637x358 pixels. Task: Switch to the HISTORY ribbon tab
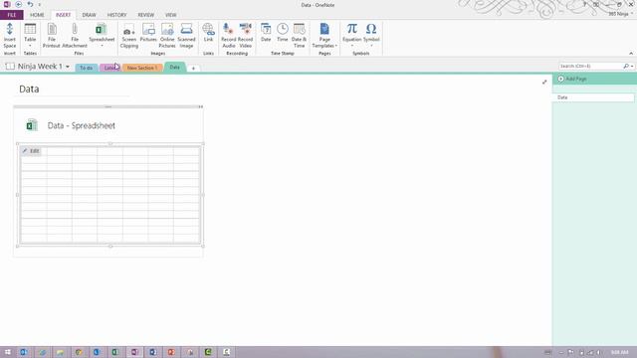click(x=117, y=15)
